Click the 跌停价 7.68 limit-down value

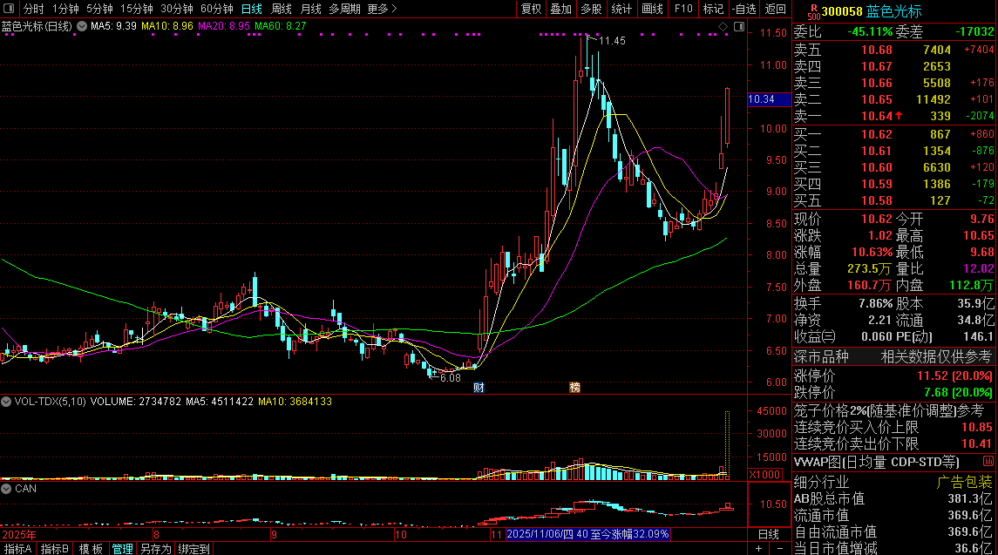[958, 393]
